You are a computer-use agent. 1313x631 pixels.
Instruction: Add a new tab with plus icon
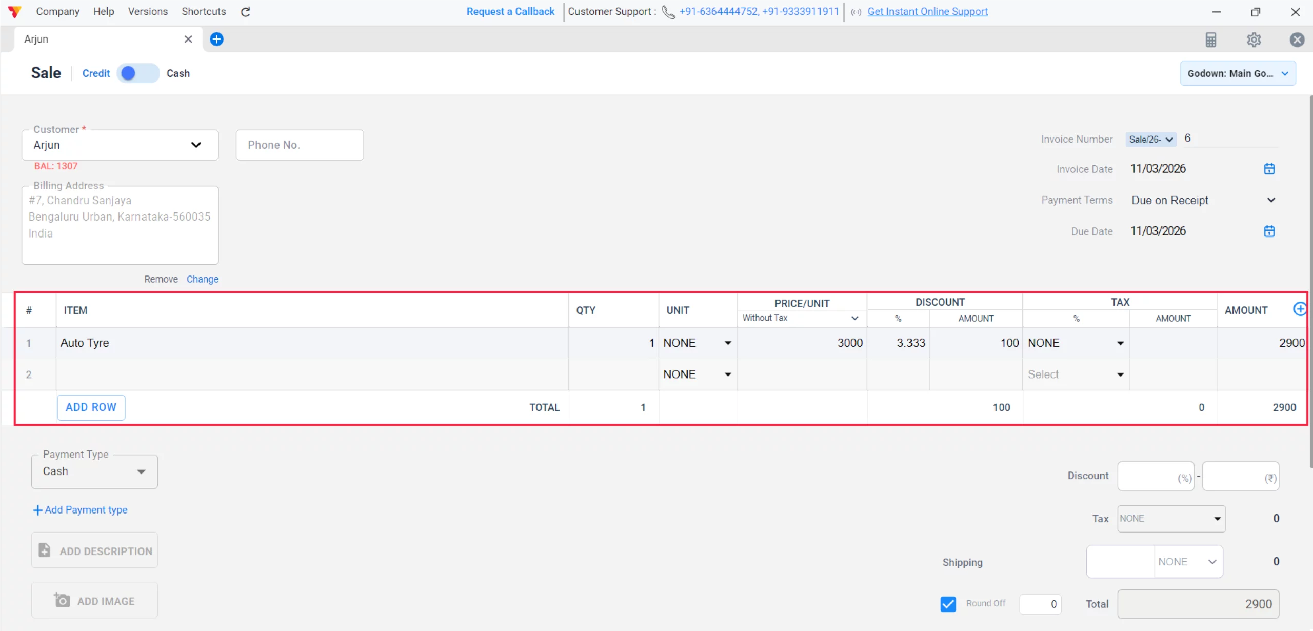(x=217, y=39)
